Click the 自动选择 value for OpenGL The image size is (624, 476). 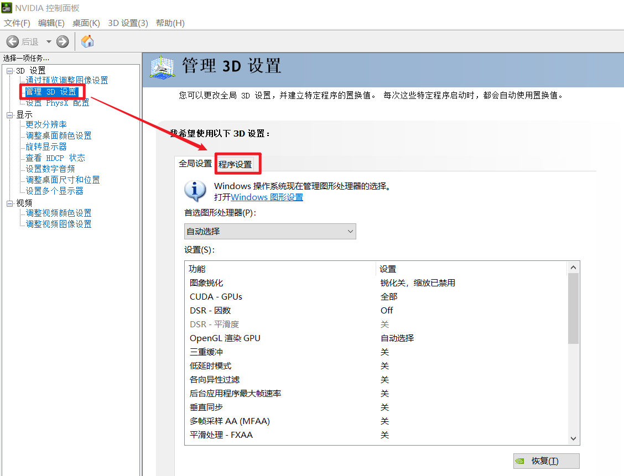pyautogui.click(x=397, y=338)
